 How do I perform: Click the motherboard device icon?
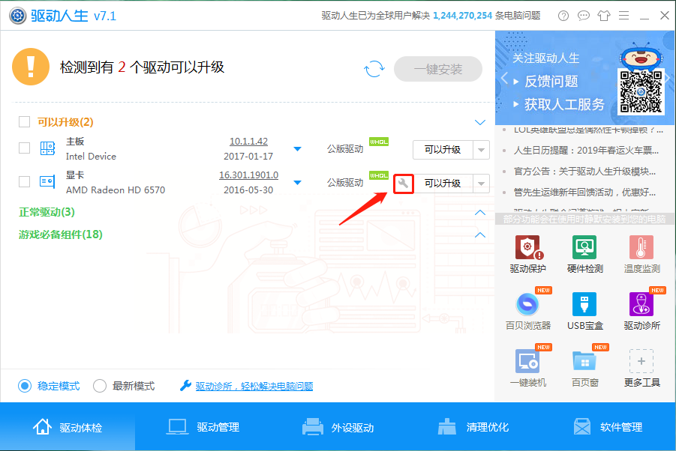47,148
